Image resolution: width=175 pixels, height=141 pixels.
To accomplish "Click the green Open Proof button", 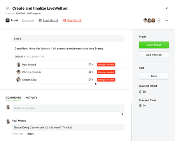I will point(154,45).
